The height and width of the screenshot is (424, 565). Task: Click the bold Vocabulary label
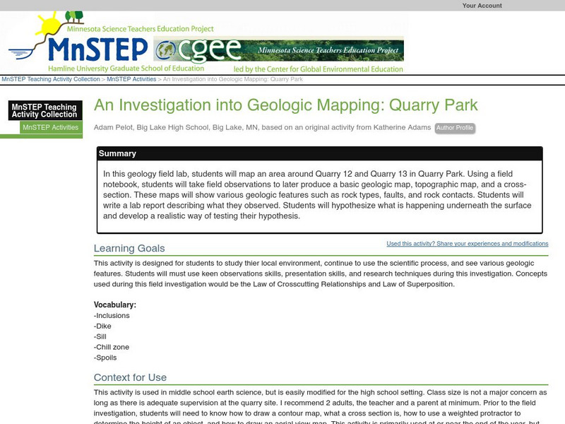pyautogui.click(x=114, y=305)
